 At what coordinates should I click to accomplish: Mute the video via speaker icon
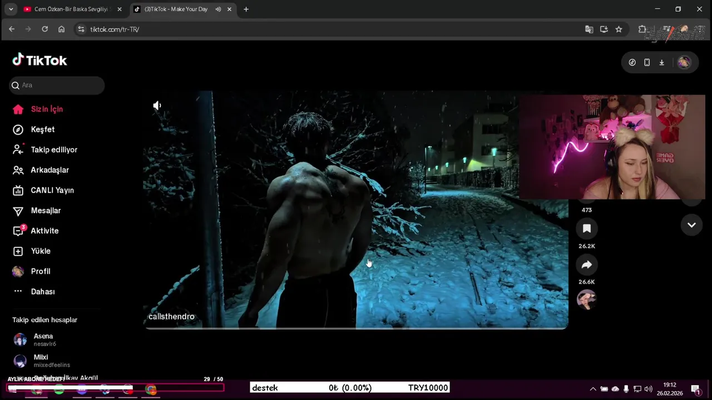[x=157, y=106]
